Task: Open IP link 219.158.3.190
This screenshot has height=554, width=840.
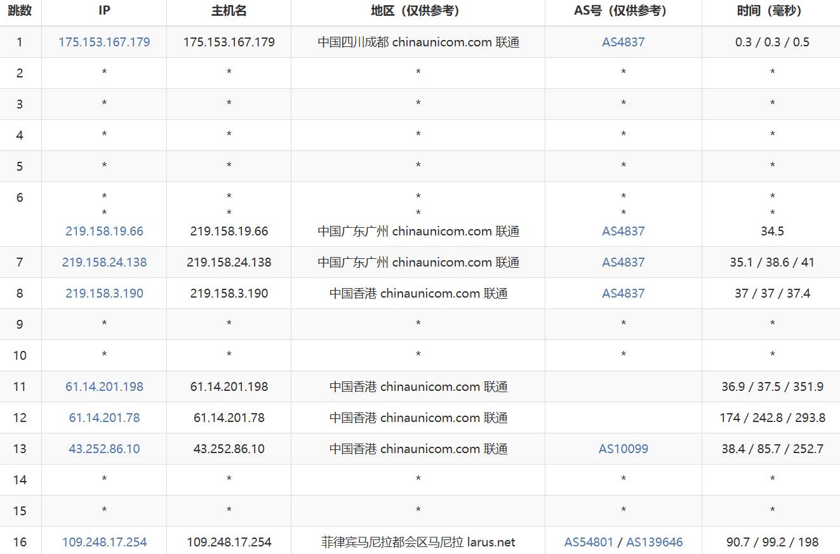Action: tap(104, 293)
